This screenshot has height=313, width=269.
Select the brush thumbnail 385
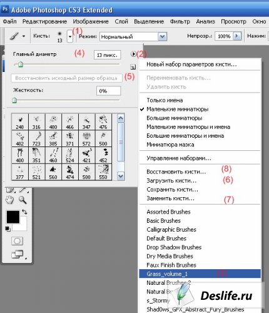pos(53,138)
